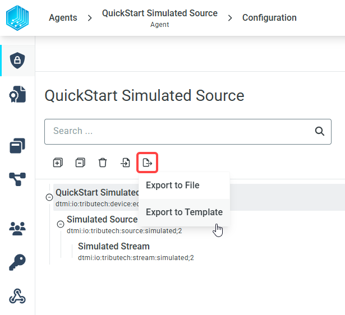This screenshot has width=345, height=315.
Task: Click the Agent subtitle under breadcrumb
Action: tap(160, 25)
